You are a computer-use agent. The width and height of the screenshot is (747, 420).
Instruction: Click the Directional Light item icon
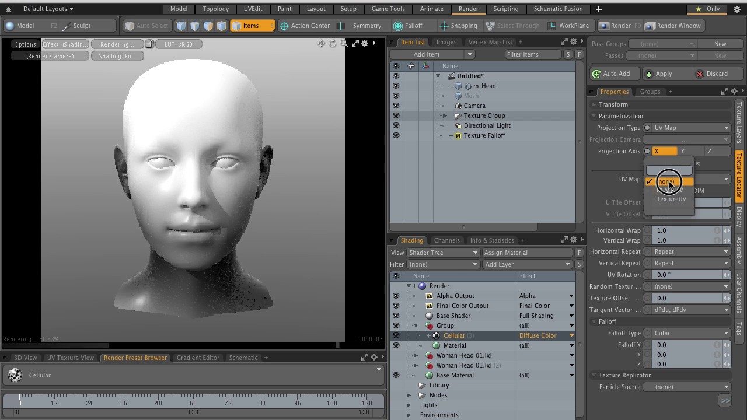[x=458, y=125]
